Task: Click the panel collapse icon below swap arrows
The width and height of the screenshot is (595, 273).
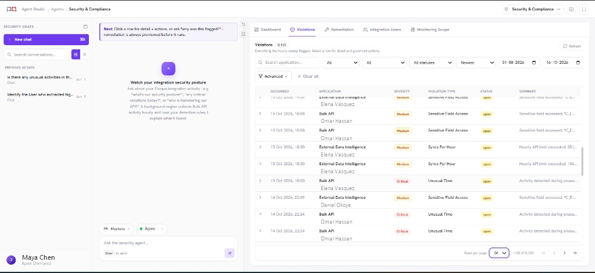Action: click(x=243, y=34)
